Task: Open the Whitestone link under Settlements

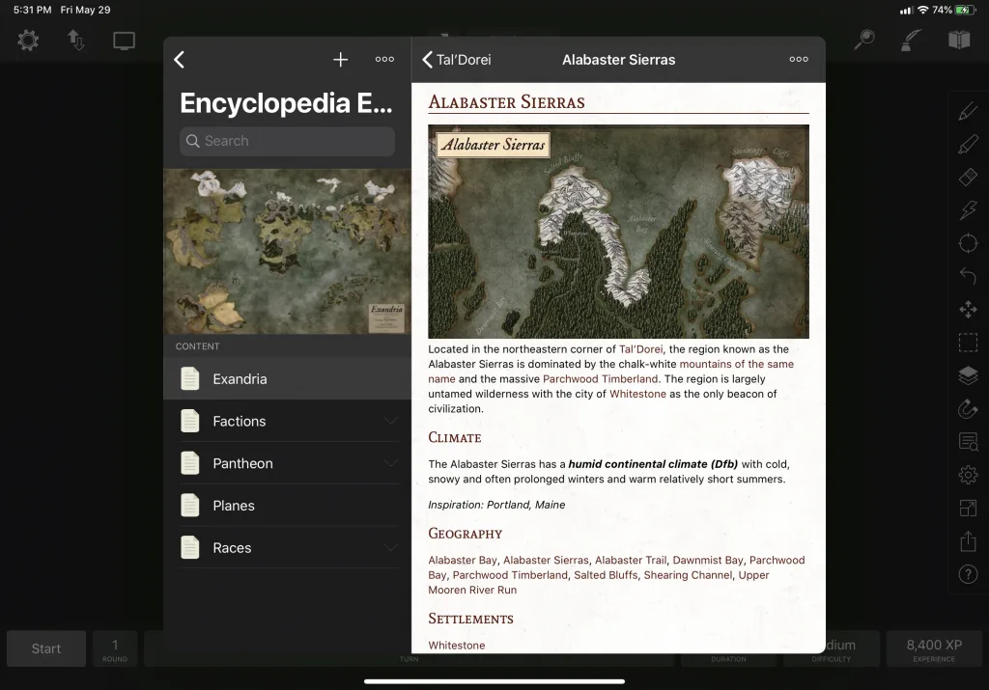Action: (457, 646)
